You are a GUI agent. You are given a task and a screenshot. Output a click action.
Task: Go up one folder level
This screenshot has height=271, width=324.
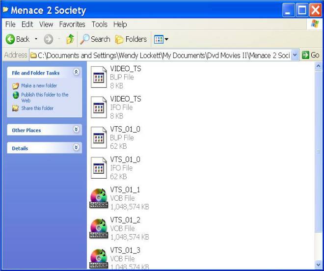(70, 39)
